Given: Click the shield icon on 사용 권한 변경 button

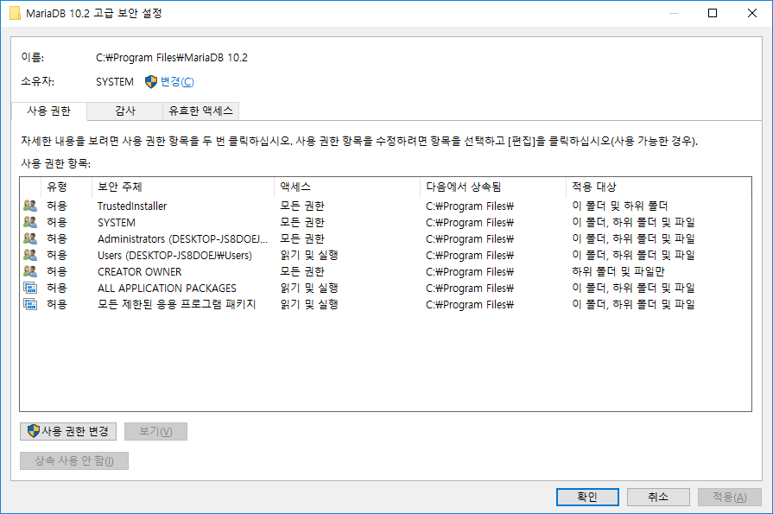Looking at the screenshot, I should tap(34, 431).
